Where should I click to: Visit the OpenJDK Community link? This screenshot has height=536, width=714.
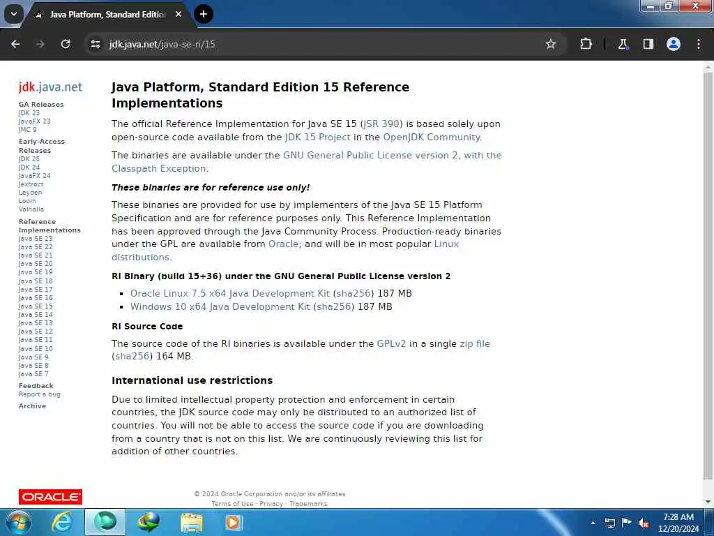point(431,137)
